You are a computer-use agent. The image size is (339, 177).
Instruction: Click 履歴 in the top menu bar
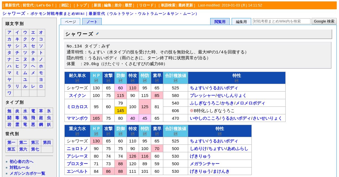128,5
